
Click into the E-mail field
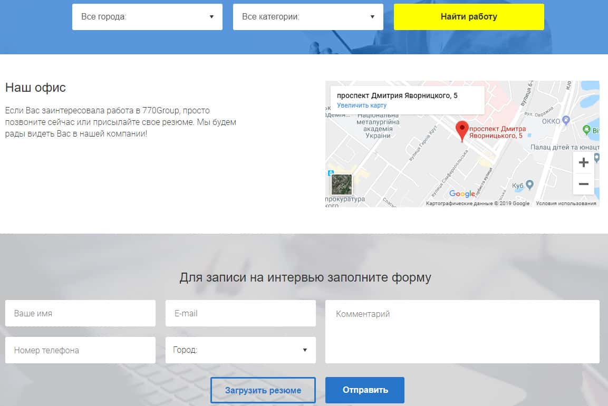click(x=240, y=313)
